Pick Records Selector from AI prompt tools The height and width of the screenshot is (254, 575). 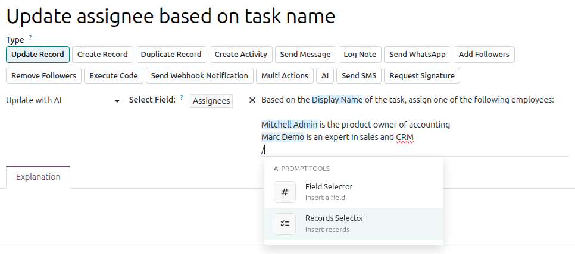tap(354, 224)
